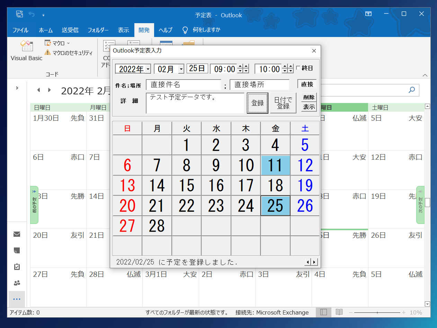
Task: Switch to the フォルダー ribbon tab
Action: (x=98, y=30)
